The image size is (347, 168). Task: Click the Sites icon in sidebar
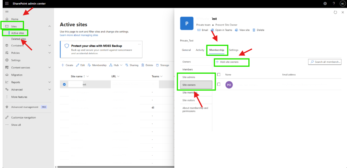[7, 26]
